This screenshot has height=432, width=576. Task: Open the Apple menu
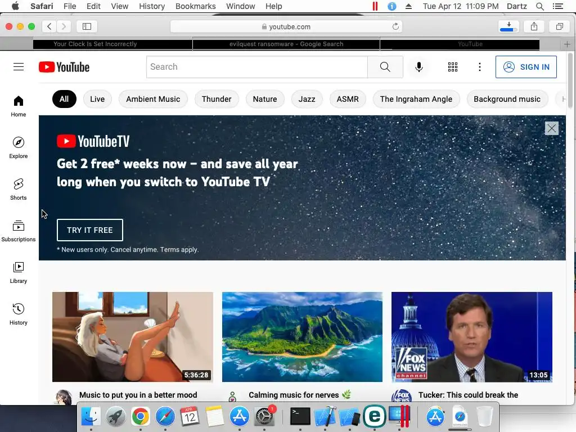point(15,6)
